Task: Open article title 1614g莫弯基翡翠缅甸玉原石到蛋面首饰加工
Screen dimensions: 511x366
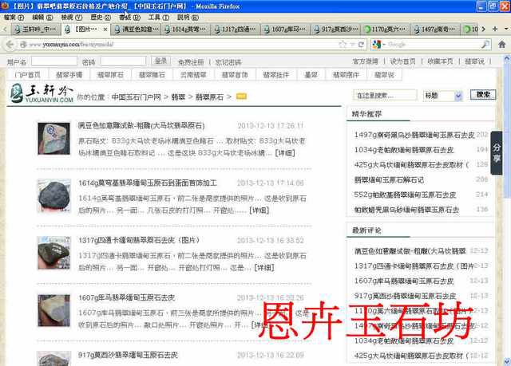Action: [147, 183]
